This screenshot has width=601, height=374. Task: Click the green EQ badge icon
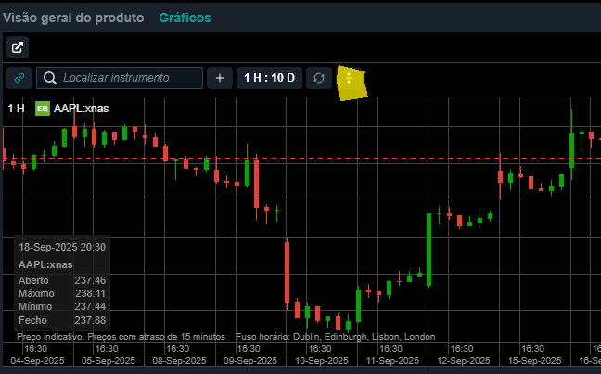point(42,109)
